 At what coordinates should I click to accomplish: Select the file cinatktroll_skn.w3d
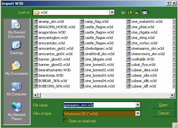click(97, 54)
